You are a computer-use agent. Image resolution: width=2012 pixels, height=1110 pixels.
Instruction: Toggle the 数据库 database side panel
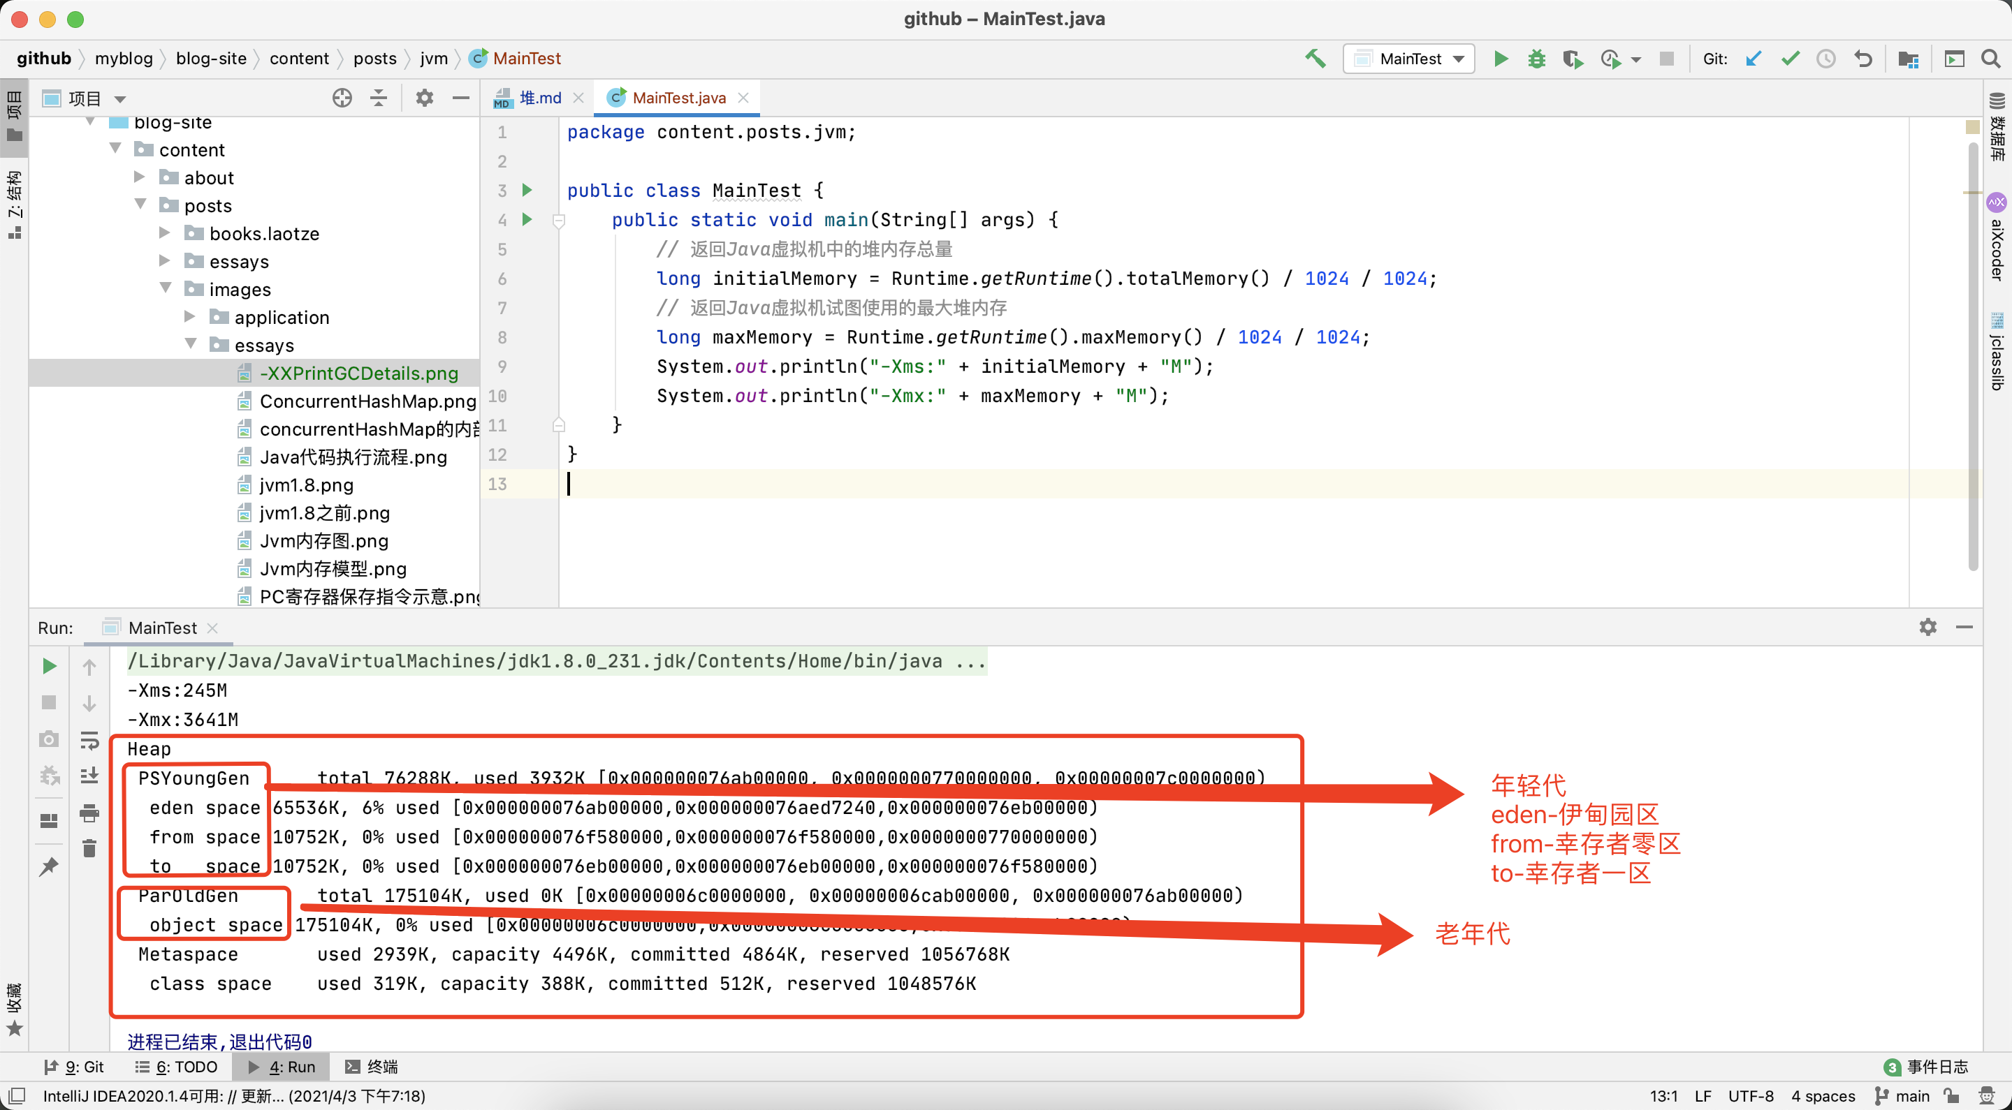1997,126
